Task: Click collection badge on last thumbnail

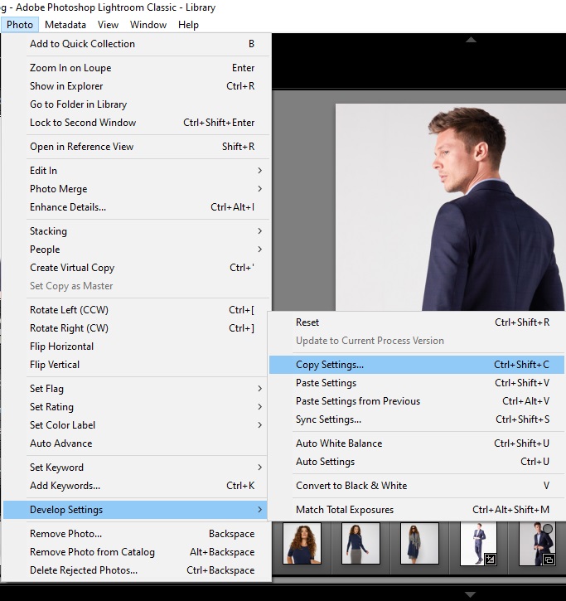Action: point(549,560)
